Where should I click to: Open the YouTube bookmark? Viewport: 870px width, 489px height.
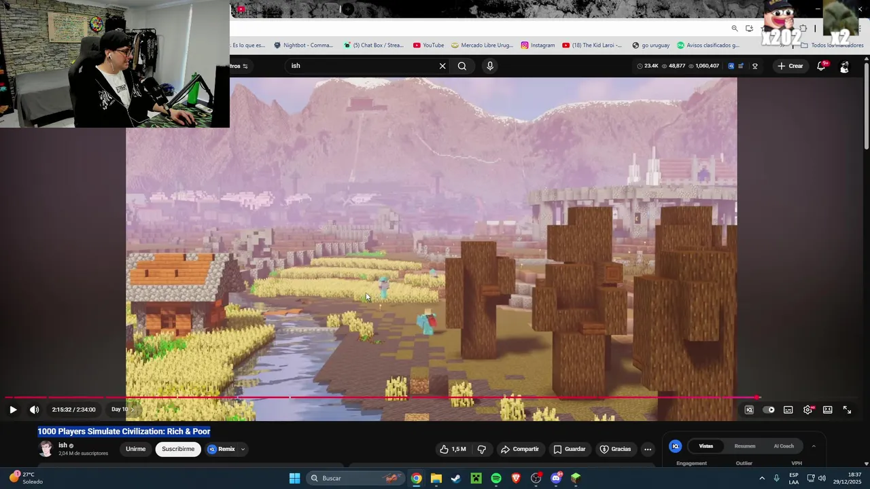(x=428, y=46)
